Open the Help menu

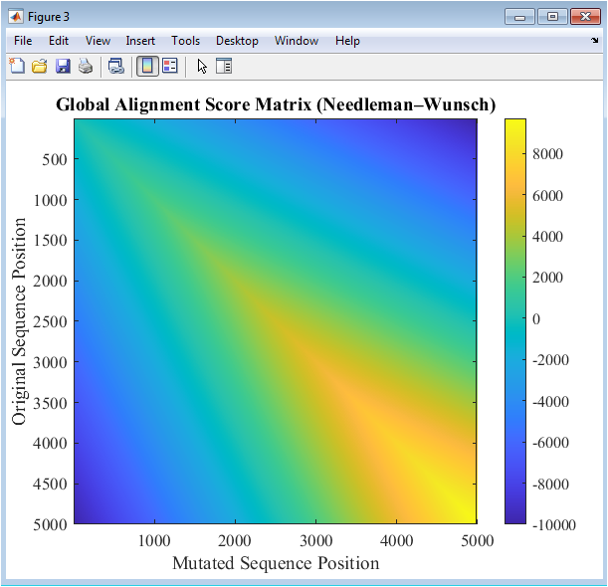coord(347,41)
